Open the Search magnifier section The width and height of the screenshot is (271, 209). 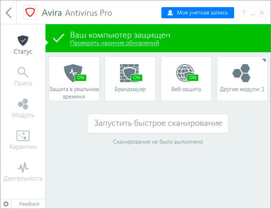pos(22,77)
